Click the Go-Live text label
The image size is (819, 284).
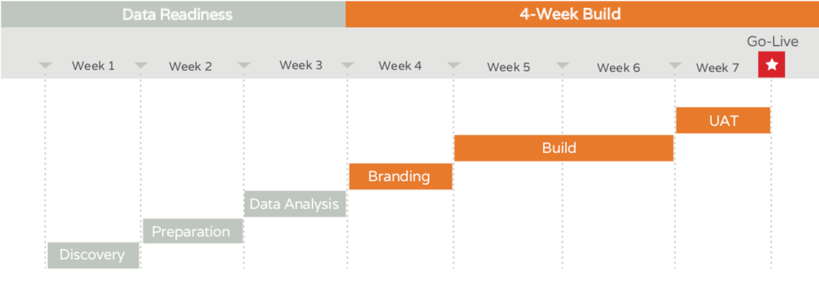772,42
